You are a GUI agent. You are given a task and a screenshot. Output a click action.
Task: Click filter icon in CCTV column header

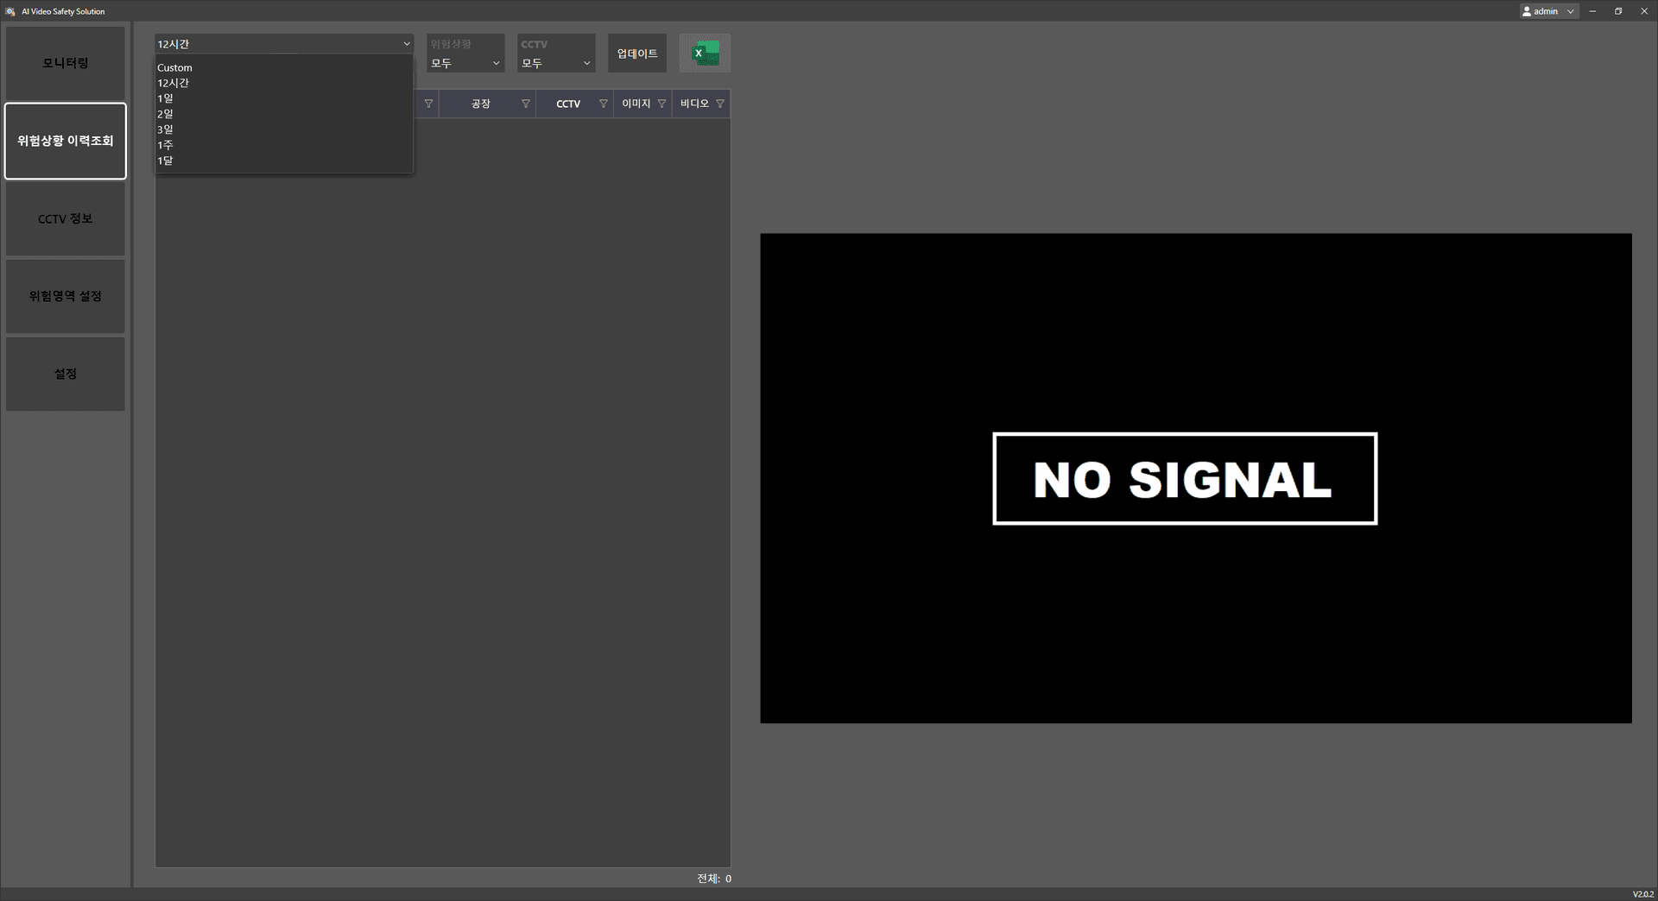[603, 104]
